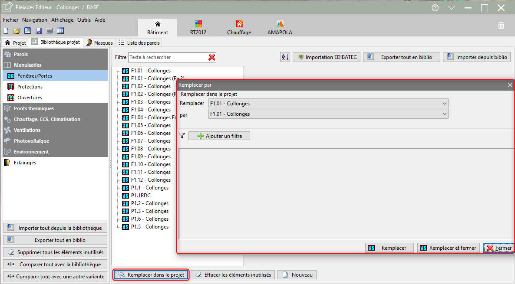Screen dimensions: 515x284
Task: Clear the filter with the red X
Action: coord(212,57)
